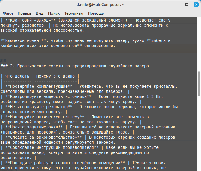
Task: Click the scrollbar track above the thumb
Action: click(x=199, y=45)
